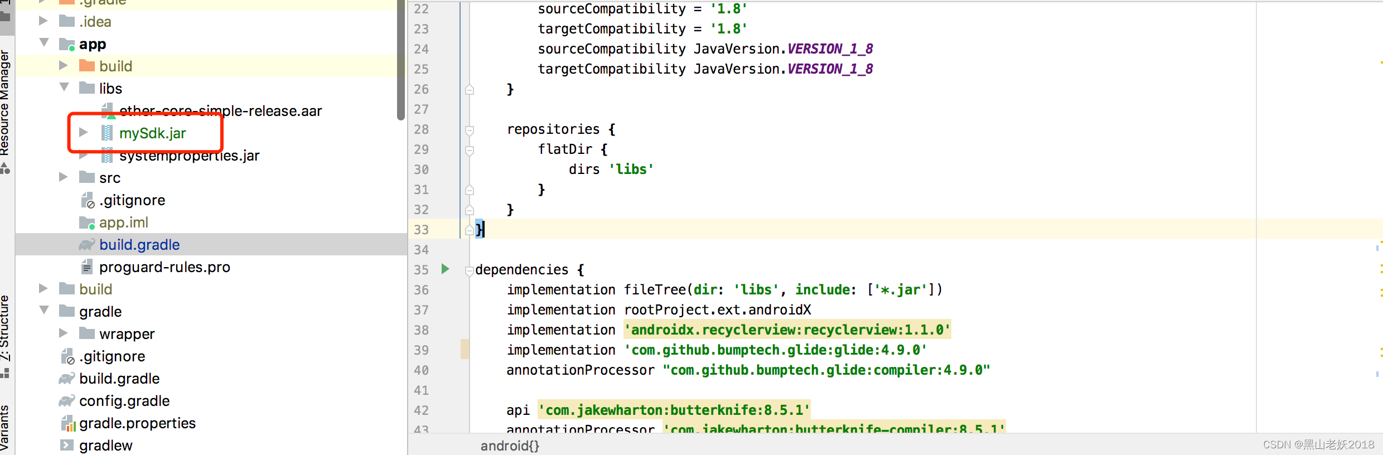Viewport: 1383px width, 455px height.
Task: Select the gradlew file
Action: pyautogui.click(x=106, y=446)
